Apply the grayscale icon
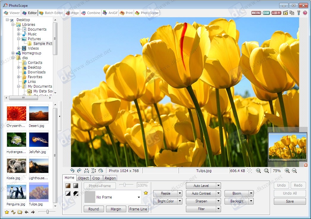 click(x=75, y=186)
